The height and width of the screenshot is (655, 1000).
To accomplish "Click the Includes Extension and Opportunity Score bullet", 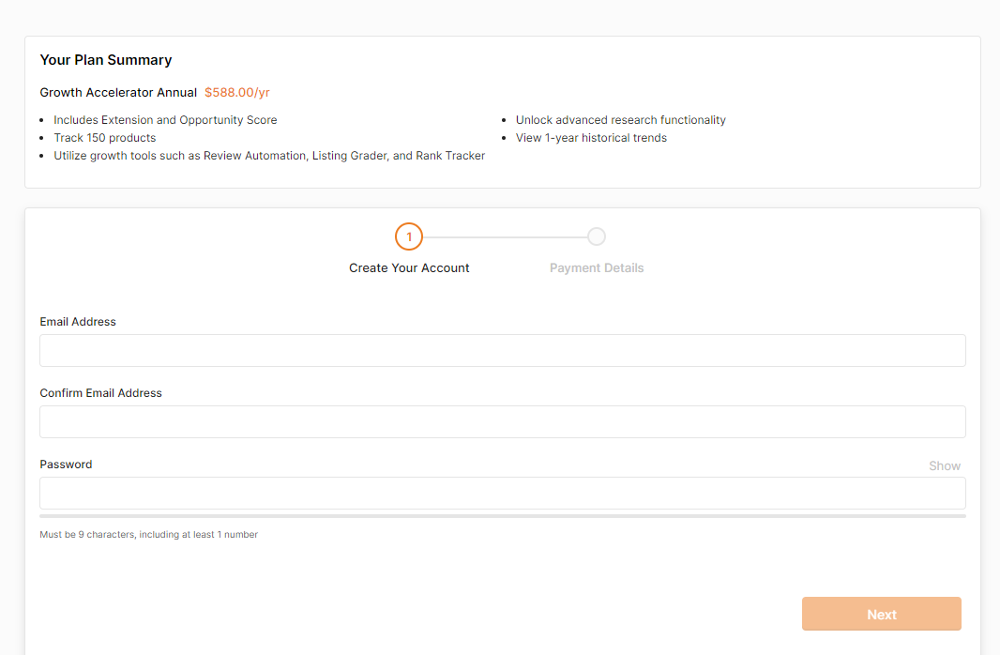I will point(165,120).
